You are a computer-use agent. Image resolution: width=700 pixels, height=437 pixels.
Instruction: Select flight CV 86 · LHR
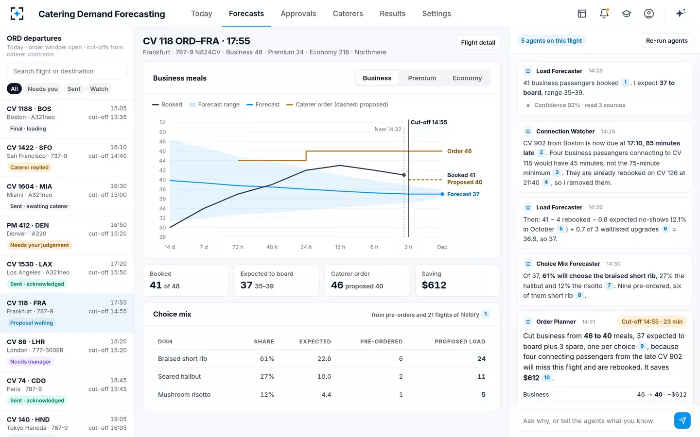[67, 352]
